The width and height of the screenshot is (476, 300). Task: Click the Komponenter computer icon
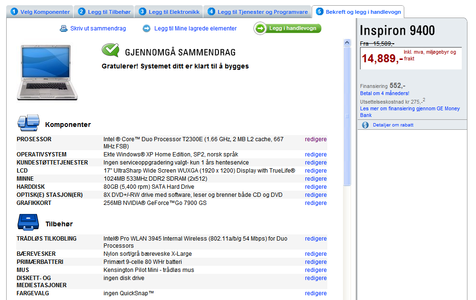click(29, 123)
